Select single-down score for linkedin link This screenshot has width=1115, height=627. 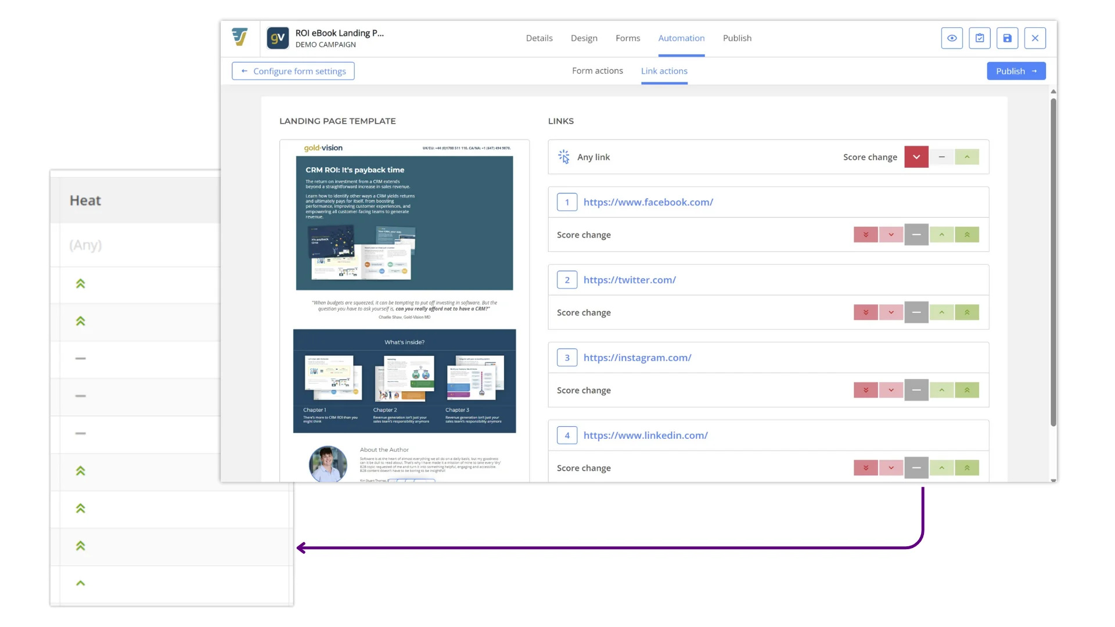[x=891, y=468]
